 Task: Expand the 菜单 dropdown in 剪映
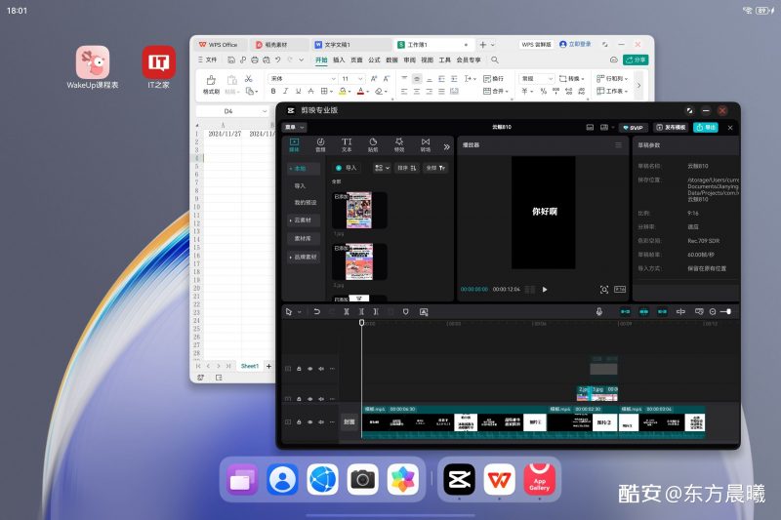click(x=295, y=127)
